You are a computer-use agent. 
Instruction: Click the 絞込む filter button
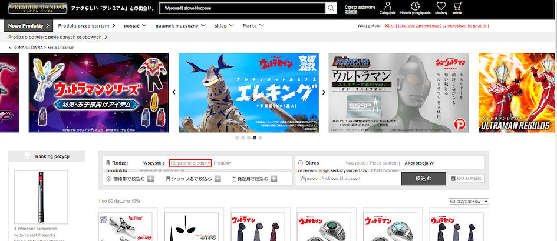(x=423, y=179)
